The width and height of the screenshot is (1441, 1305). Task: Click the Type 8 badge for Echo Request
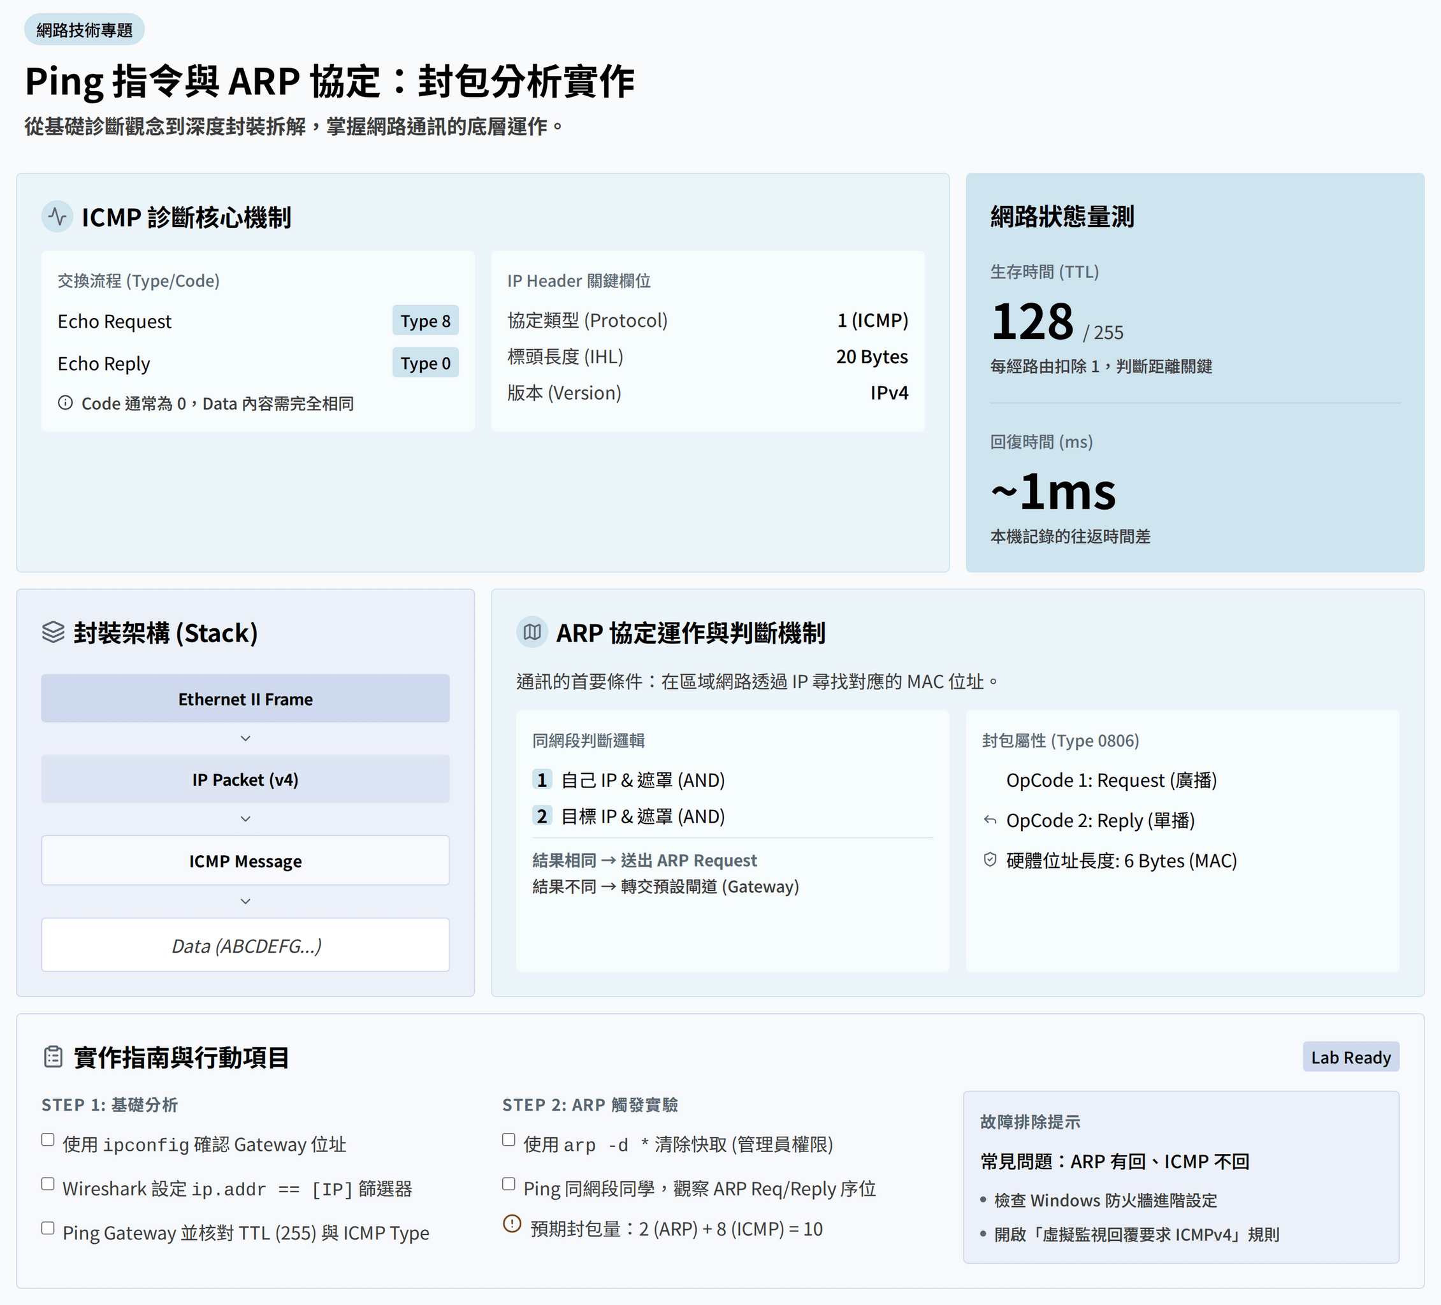coord(425,321)
